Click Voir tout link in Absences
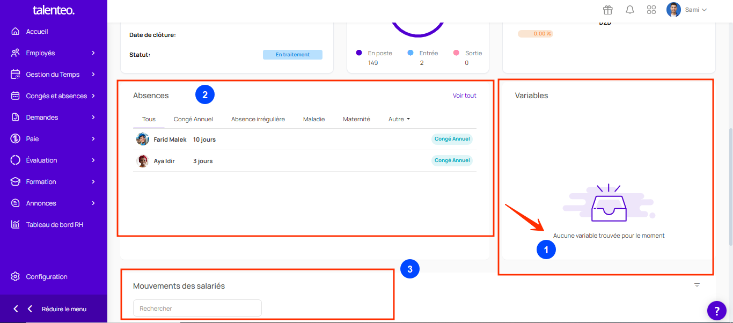Viewport: 733px width, 323px height. pos(464,96)
